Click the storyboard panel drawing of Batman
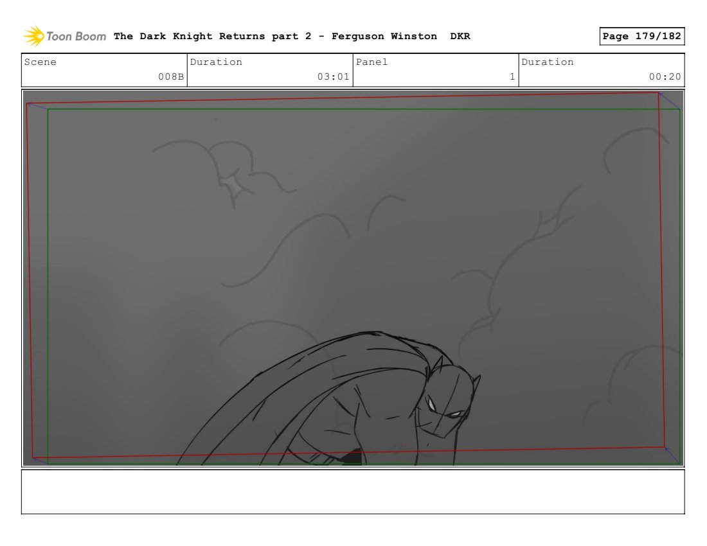 [x=353, y=278]
